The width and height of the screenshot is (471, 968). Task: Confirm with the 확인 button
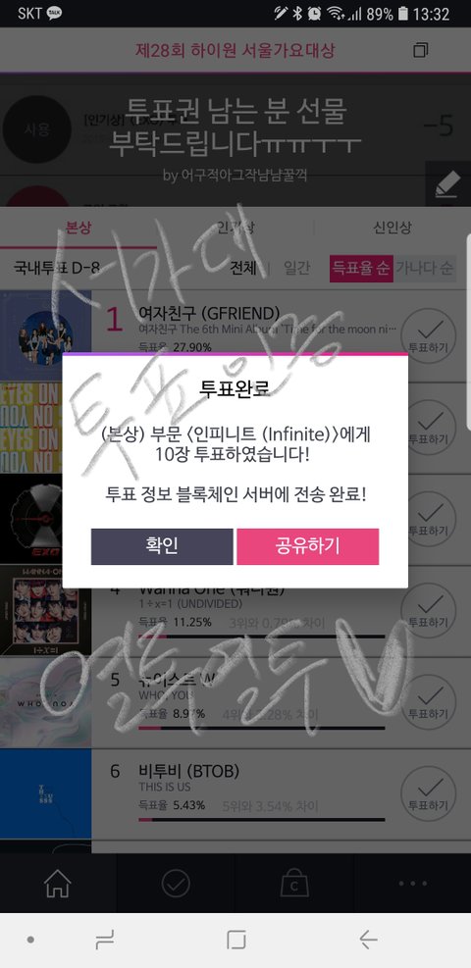pos(162,546)
